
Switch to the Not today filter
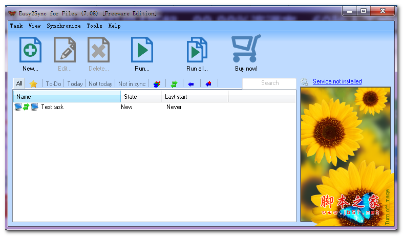coord(100,84)
